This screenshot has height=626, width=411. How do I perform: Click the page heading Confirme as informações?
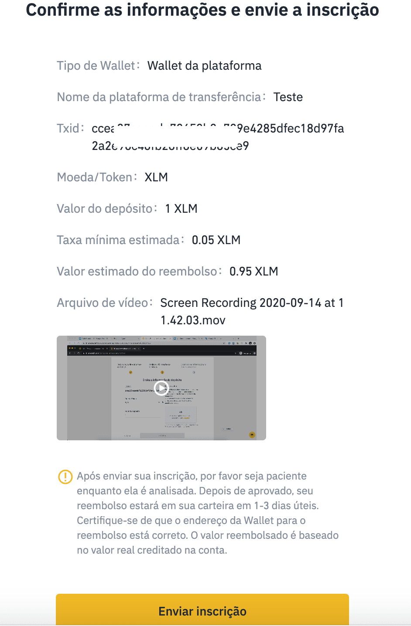click(x=202, y=10)
